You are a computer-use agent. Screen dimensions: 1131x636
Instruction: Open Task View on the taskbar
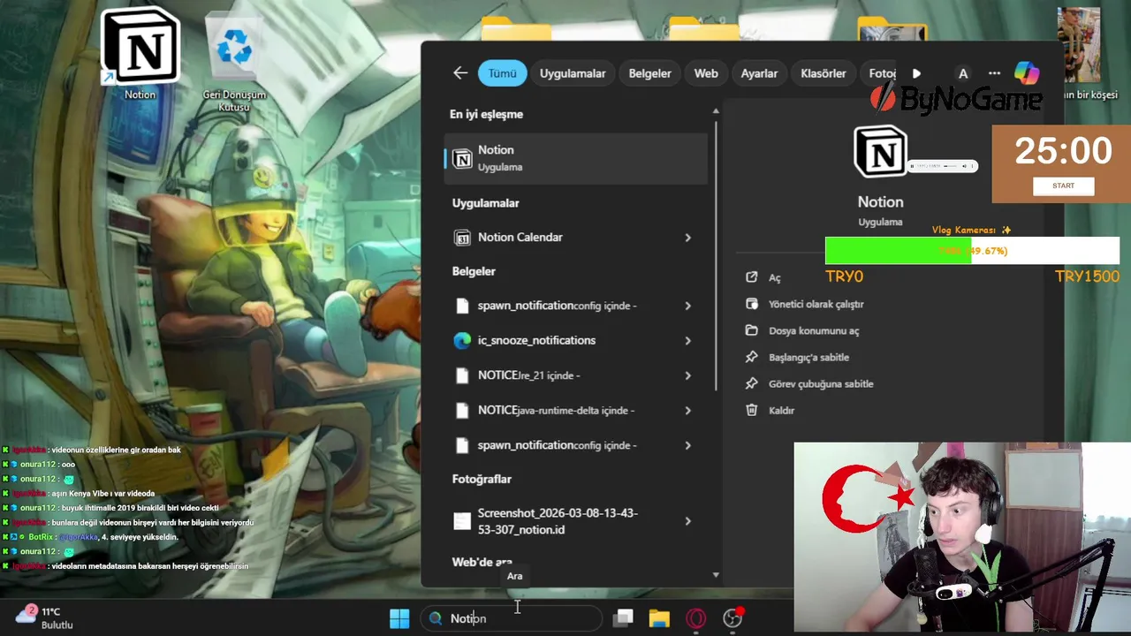pos(623,618)
